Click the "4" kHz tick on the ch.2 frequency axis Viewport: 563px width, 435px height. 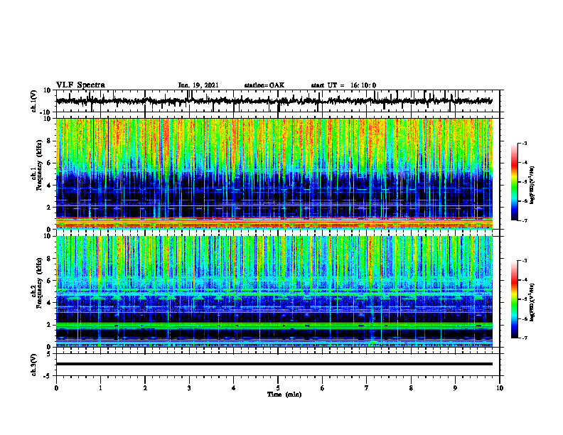[x=49, y=303]
